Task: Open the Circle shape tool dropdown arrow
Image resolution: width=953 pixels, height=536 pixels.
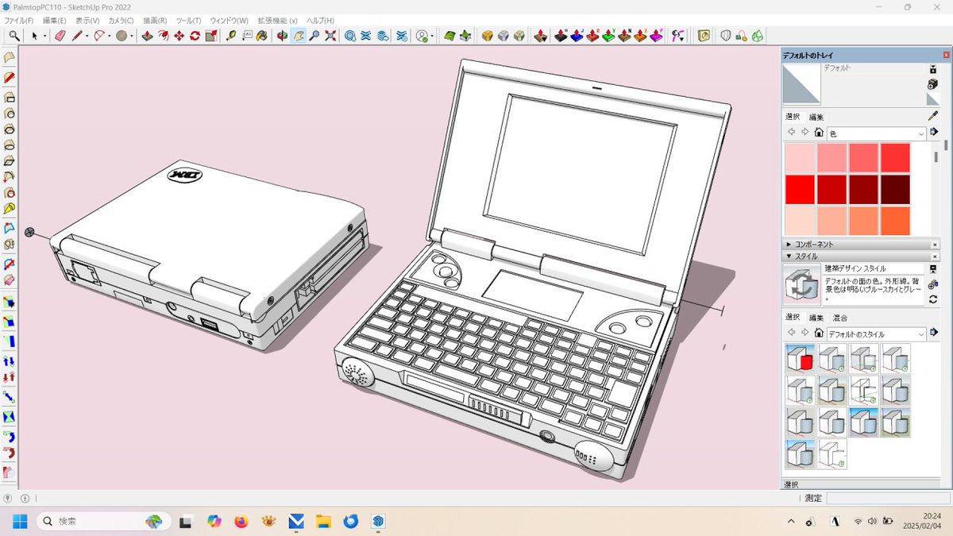Action: [132, 37]
